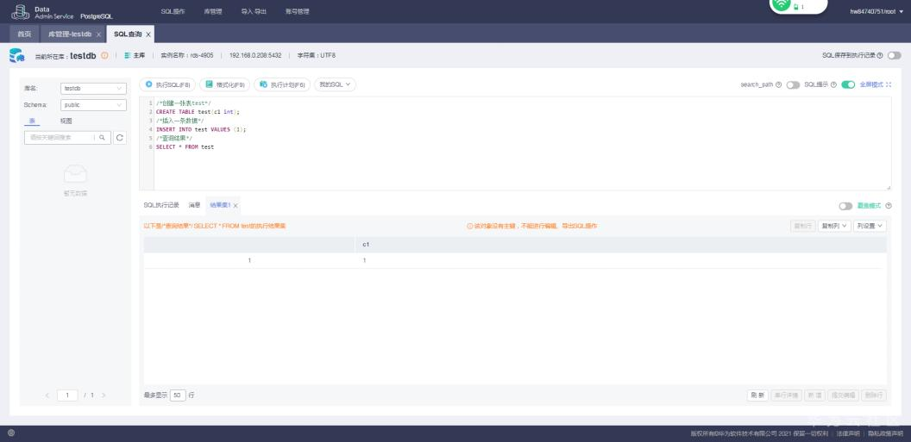Screen dimensions: 911x442
Task: Click the search magnifier in table search box
Action: pos(103,138)
